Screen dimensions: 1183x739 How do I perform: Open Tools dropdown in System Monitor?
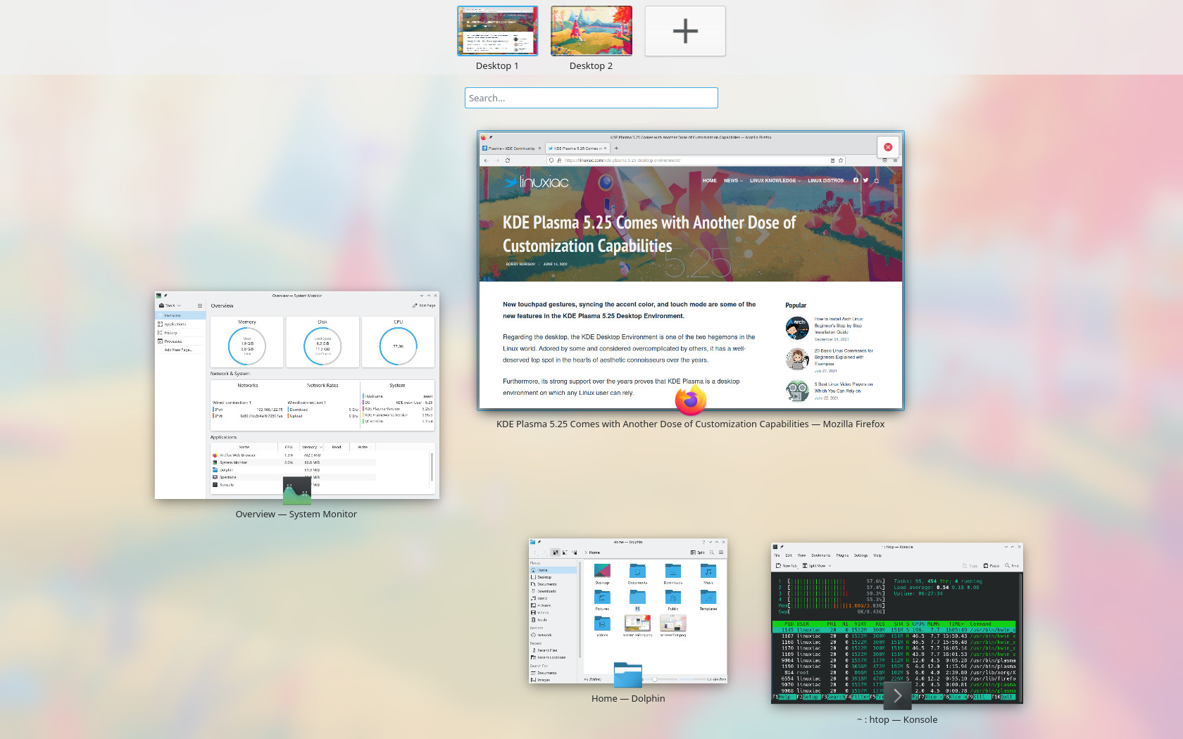coord(170,305)
